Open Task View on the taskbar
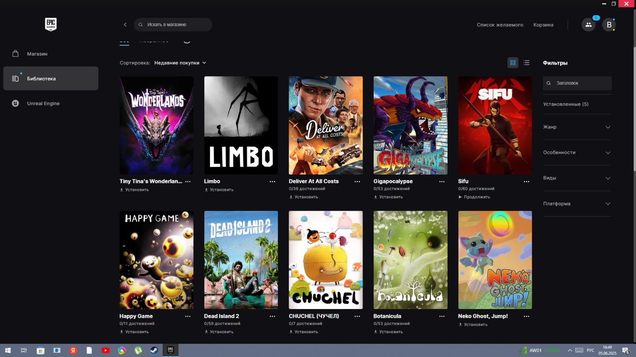Screen dimensions: 636x357 tap(24, 350)
